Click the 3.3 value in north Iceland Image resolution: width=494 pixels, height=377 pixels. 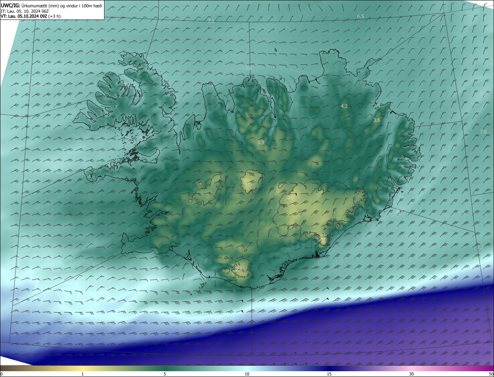(261, 143)
